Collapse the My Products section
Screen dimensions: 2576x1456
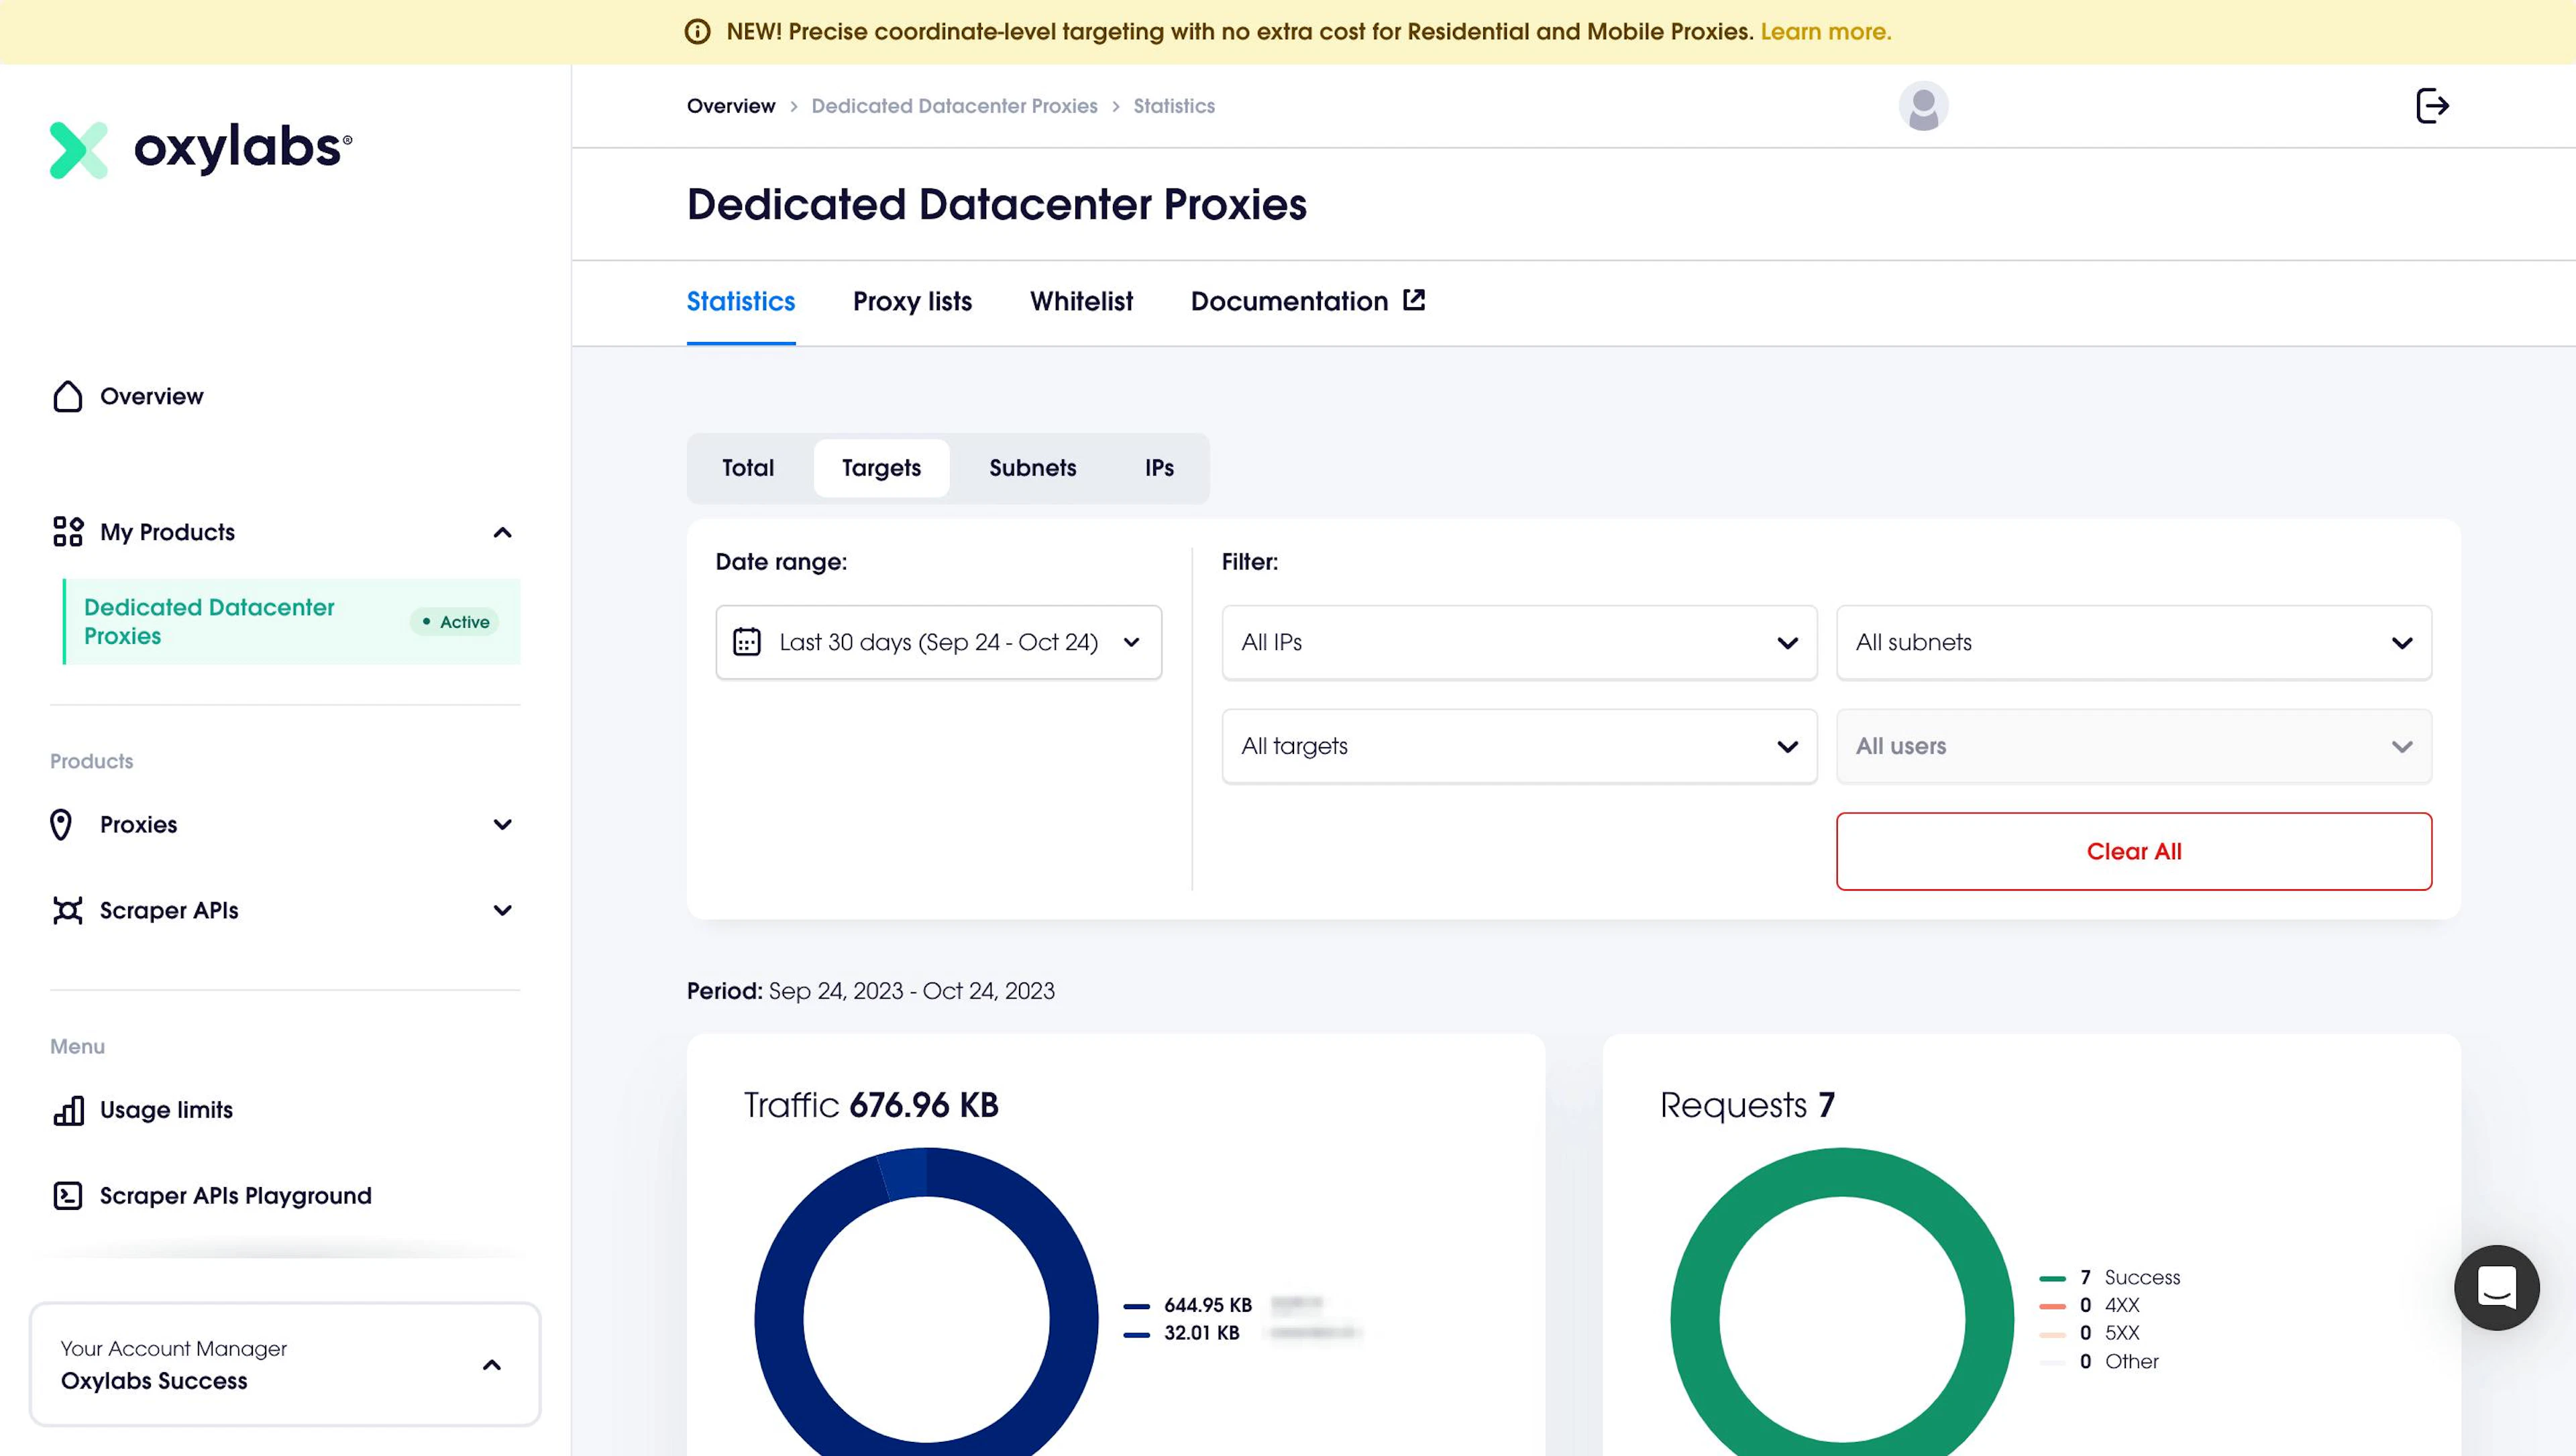point(502,532)
